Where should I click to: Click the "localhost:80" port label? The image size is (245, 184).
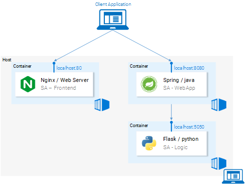pos(69,68)
